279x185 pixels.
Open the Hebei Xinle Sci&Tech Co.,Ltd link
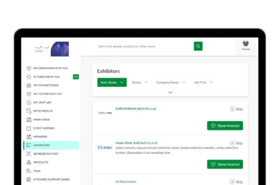coord(136,143)
